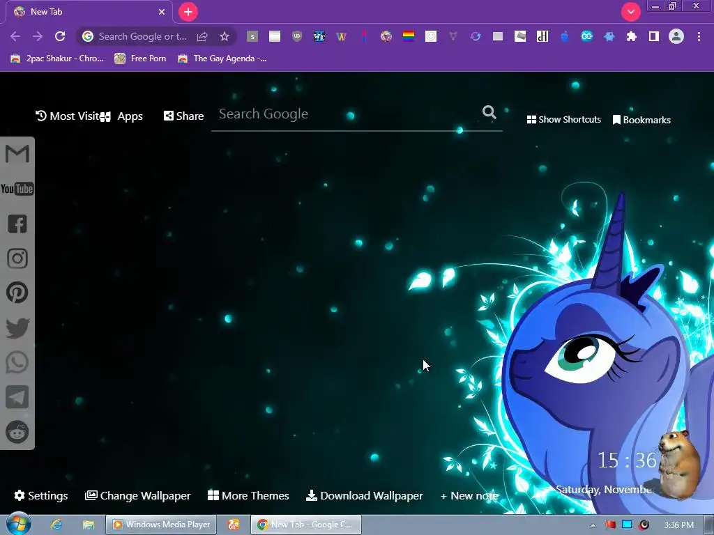Click the uBlock shield extension
This screenshot has height=535, width=714.
(297, 36)
